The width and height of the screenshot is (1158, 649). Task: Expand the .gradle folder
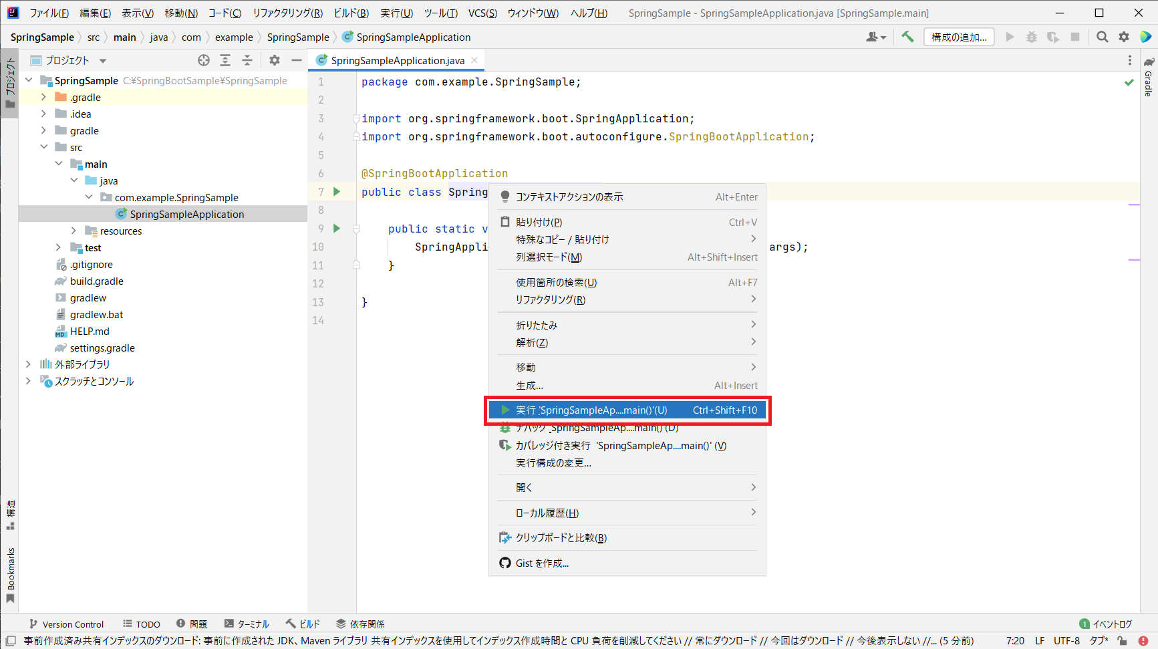pyautogui.click(x=43, y=97)
